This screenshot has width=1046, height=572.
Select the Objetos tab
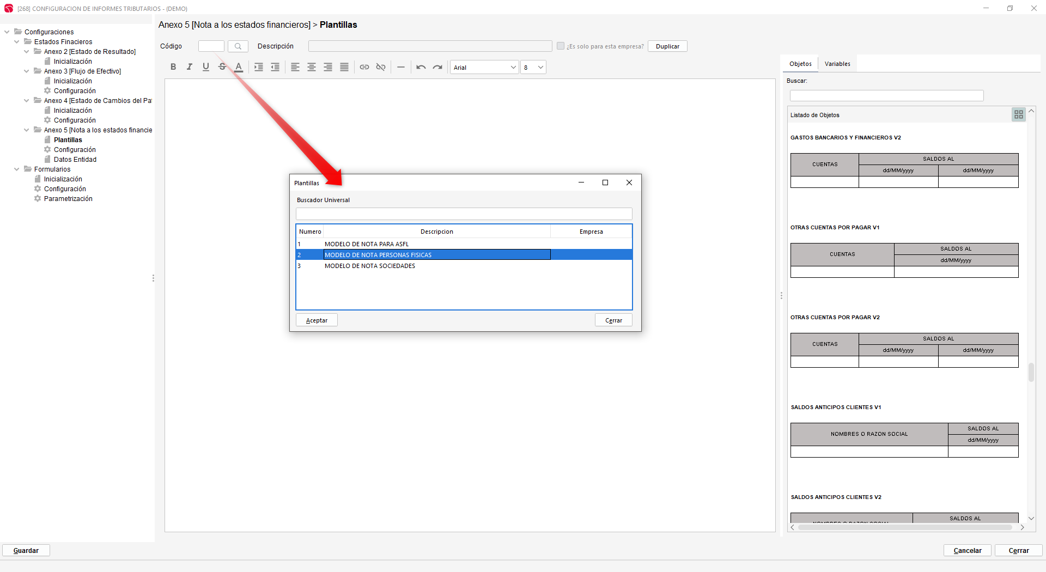click(x=800, y=64)
